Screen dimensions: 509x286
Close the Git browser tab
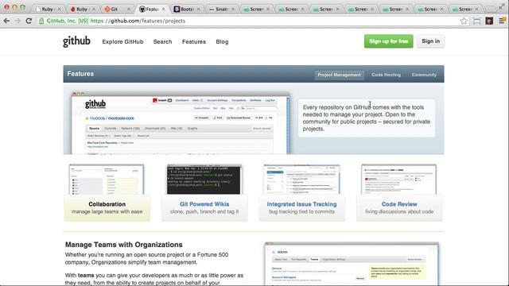click(x=129, y=9)
